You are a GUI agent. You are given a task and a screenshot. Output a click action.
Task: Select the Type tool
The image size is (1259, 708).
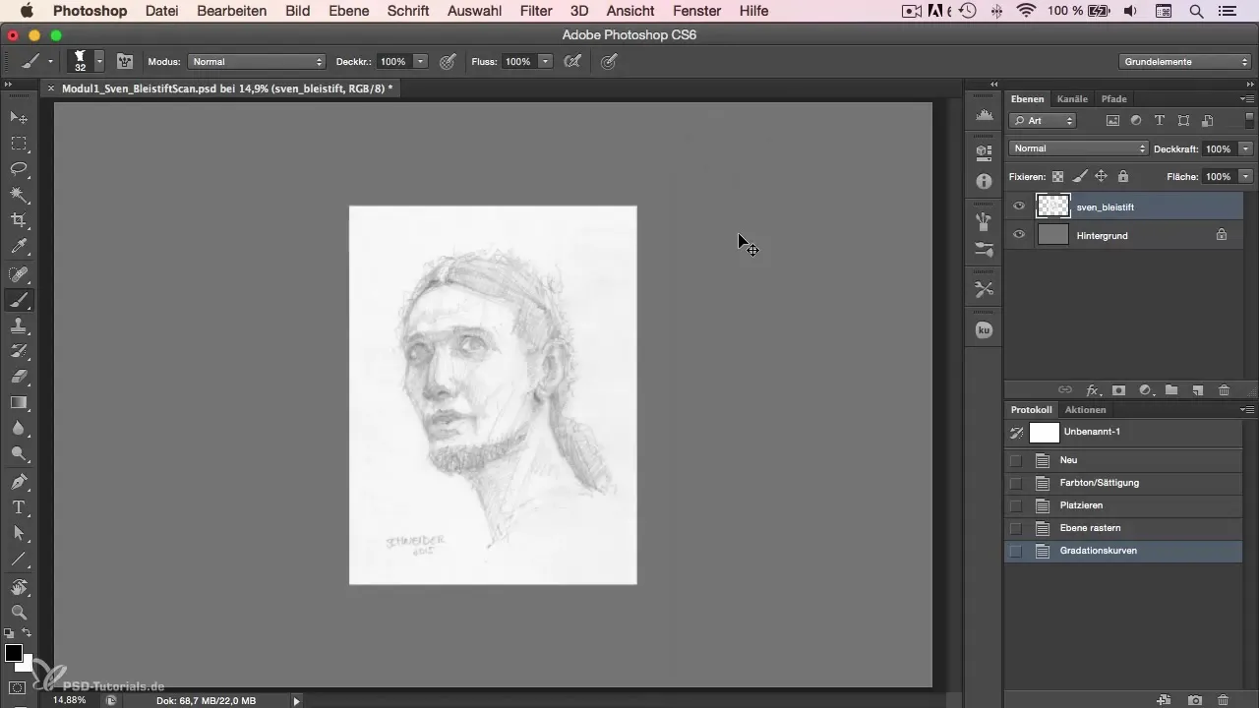pos(19,507)
